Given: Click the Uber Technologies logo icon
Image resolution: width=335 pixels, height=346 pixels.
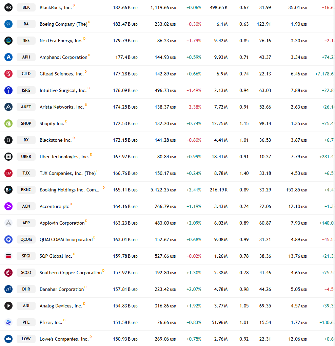Looking at the screenshot, I should (x=8, y=157).
